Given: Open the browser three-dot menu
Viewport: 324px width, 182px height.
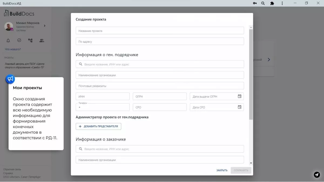Looking at the screenshot, I should click(282, 3).
